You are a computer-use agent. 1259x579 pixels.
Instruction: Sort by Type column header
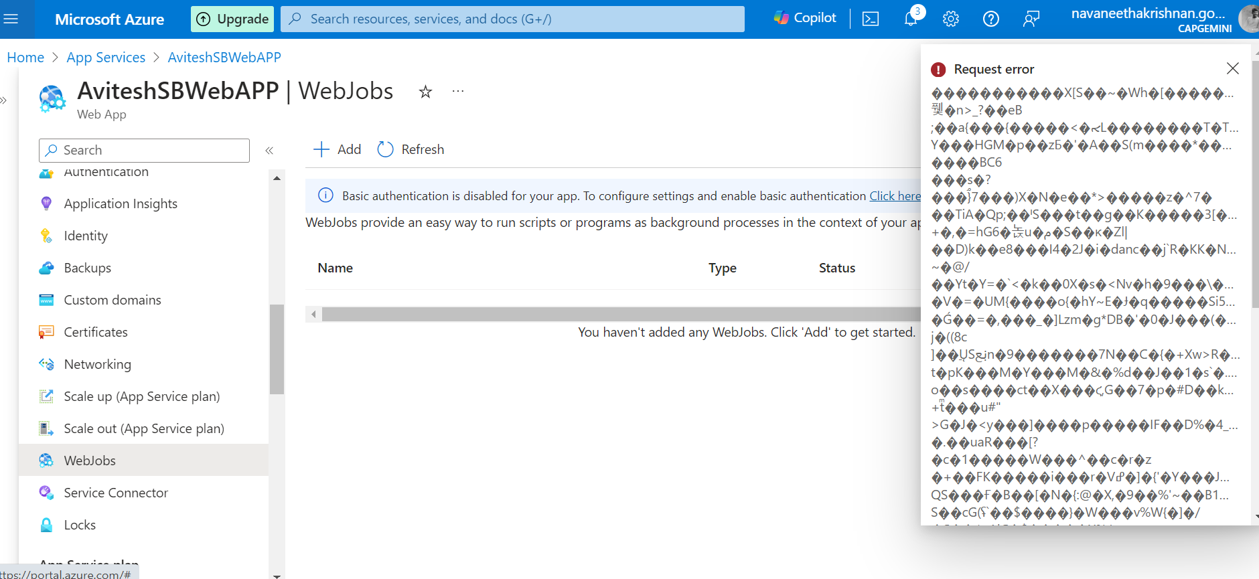(x=723, y=268)
